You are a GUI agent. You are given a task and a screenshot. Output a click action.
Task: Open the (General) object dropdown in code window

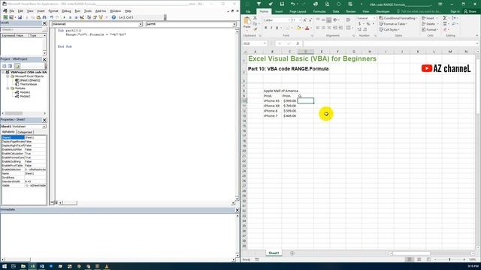(x=141, y=24)
